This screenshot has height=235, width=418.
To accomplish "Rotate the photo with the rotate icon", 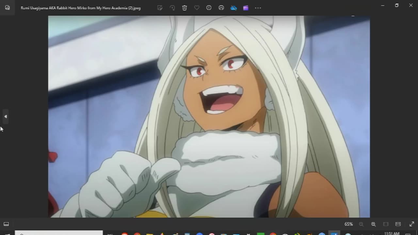I will (x=172, y=8).
